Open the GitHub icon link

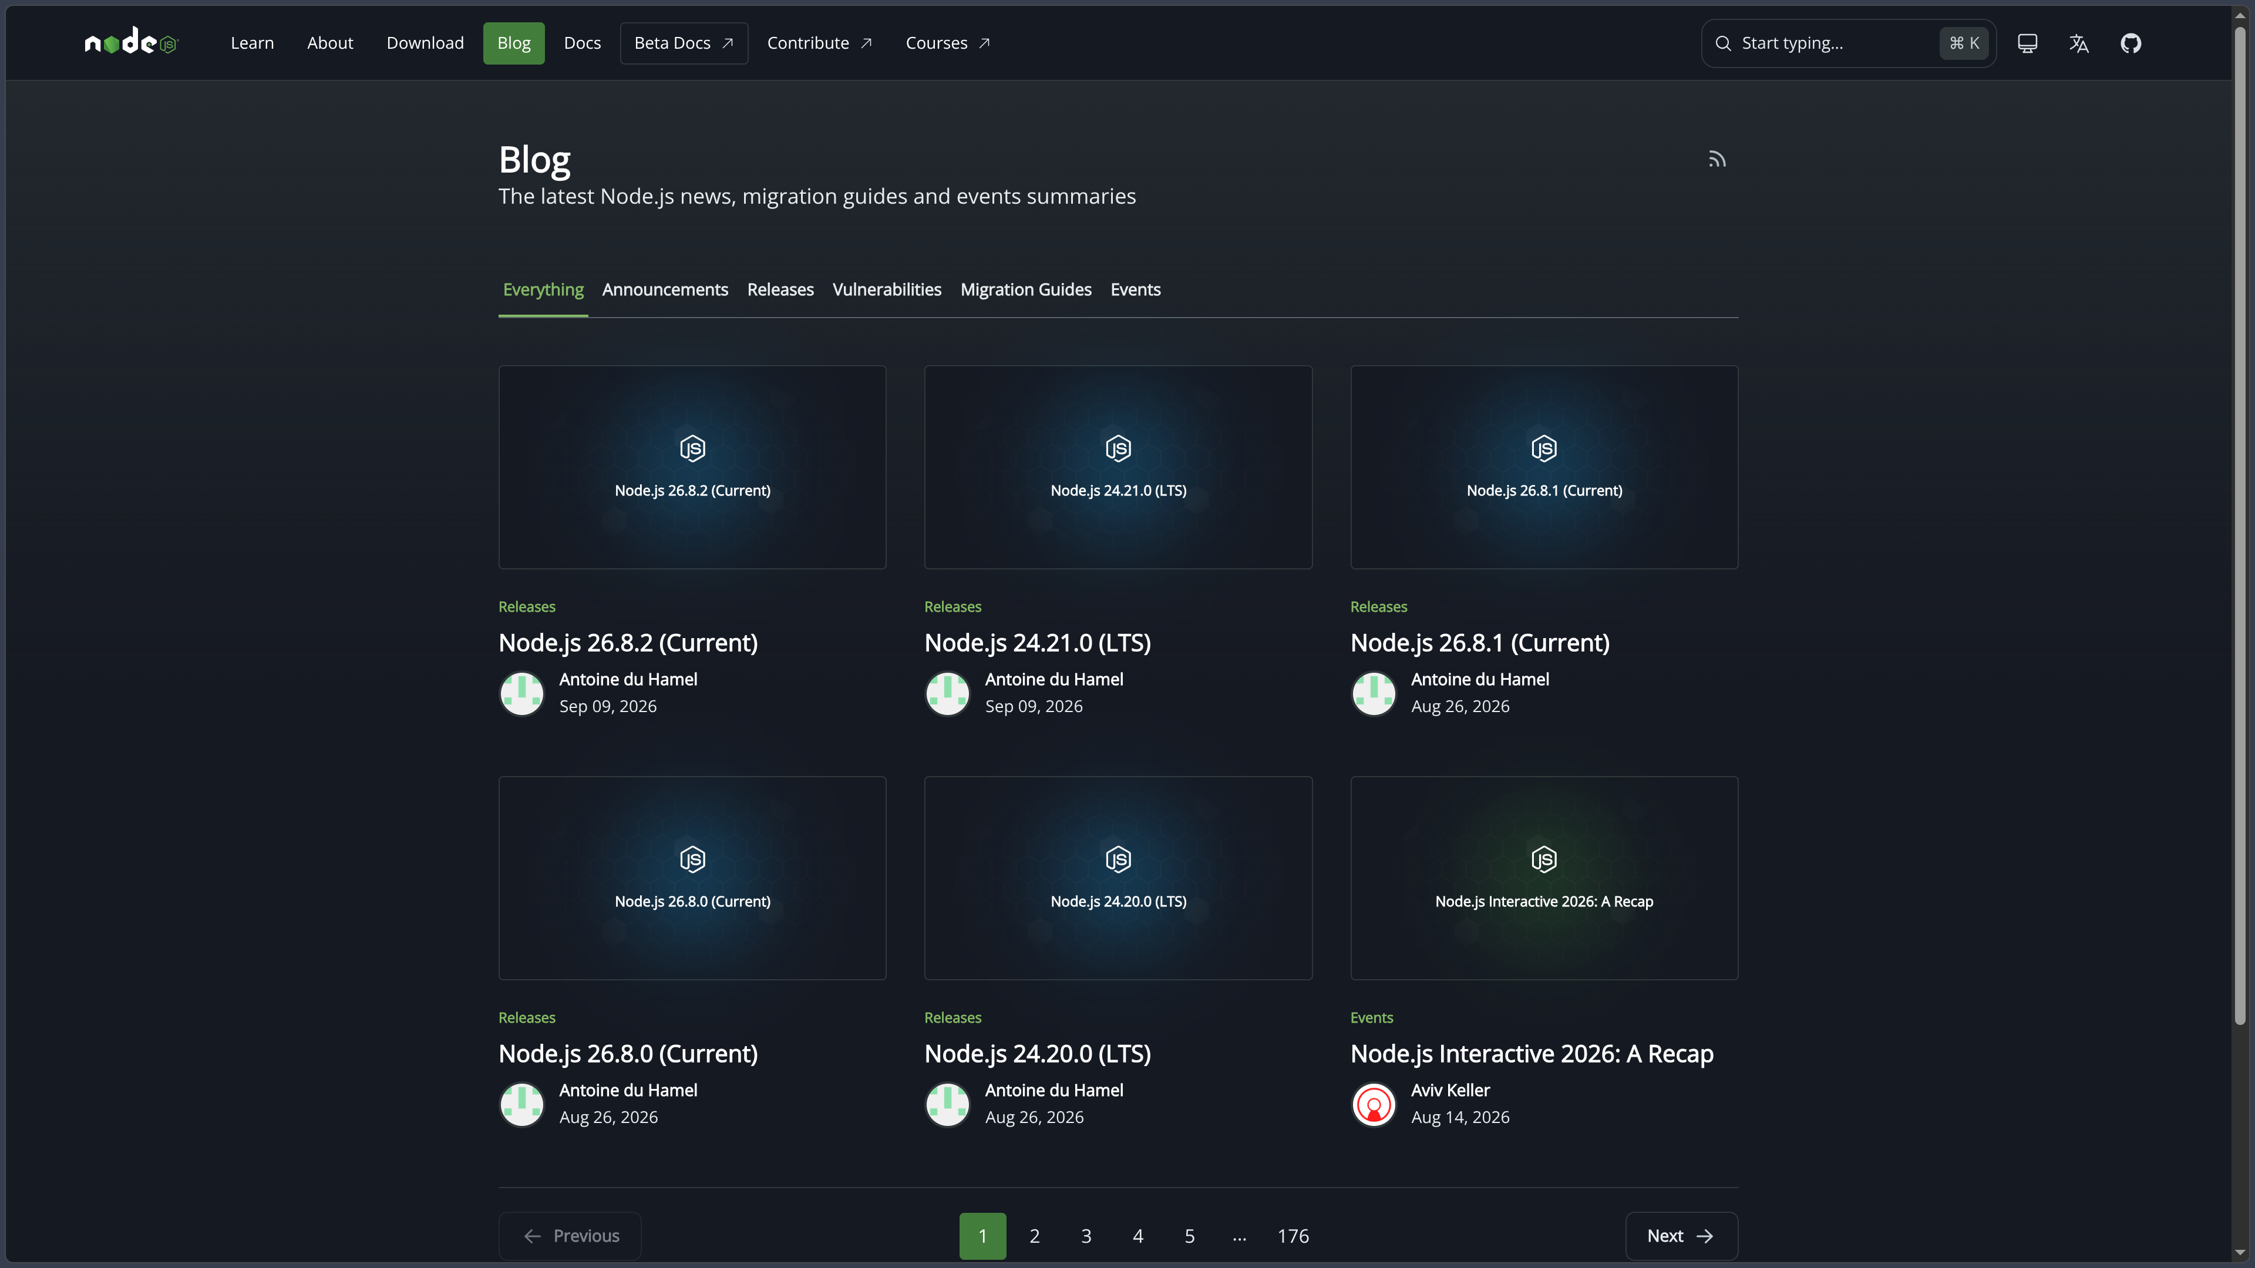2131,43
